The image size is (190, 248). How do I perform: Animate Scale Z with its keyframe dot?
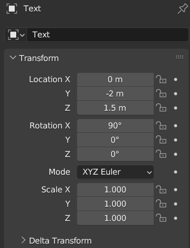point(175,218)
